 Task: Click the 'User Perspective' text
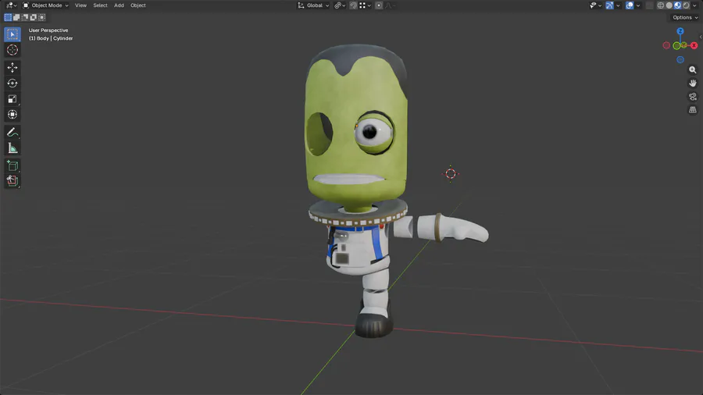48,30
